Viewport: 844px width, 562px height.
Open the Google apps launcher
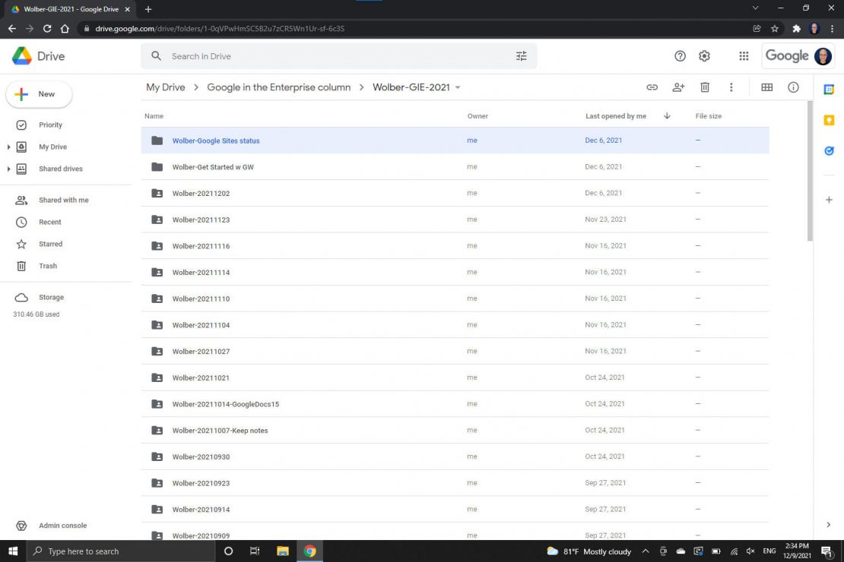(743, 55)
